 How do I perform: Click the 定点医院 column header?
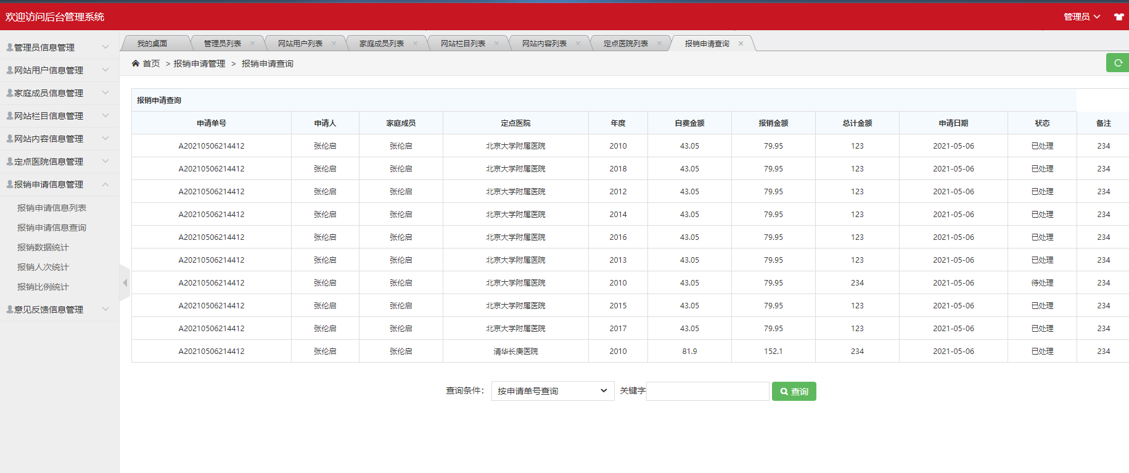(x=515, y=123)
